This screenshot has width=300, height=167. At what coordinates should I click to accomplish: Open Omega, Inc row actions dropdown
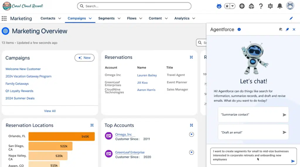coord(191,134)
